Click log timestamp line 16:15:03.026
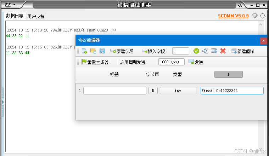Viewport: 269px width, 156px height. point(41,47)
